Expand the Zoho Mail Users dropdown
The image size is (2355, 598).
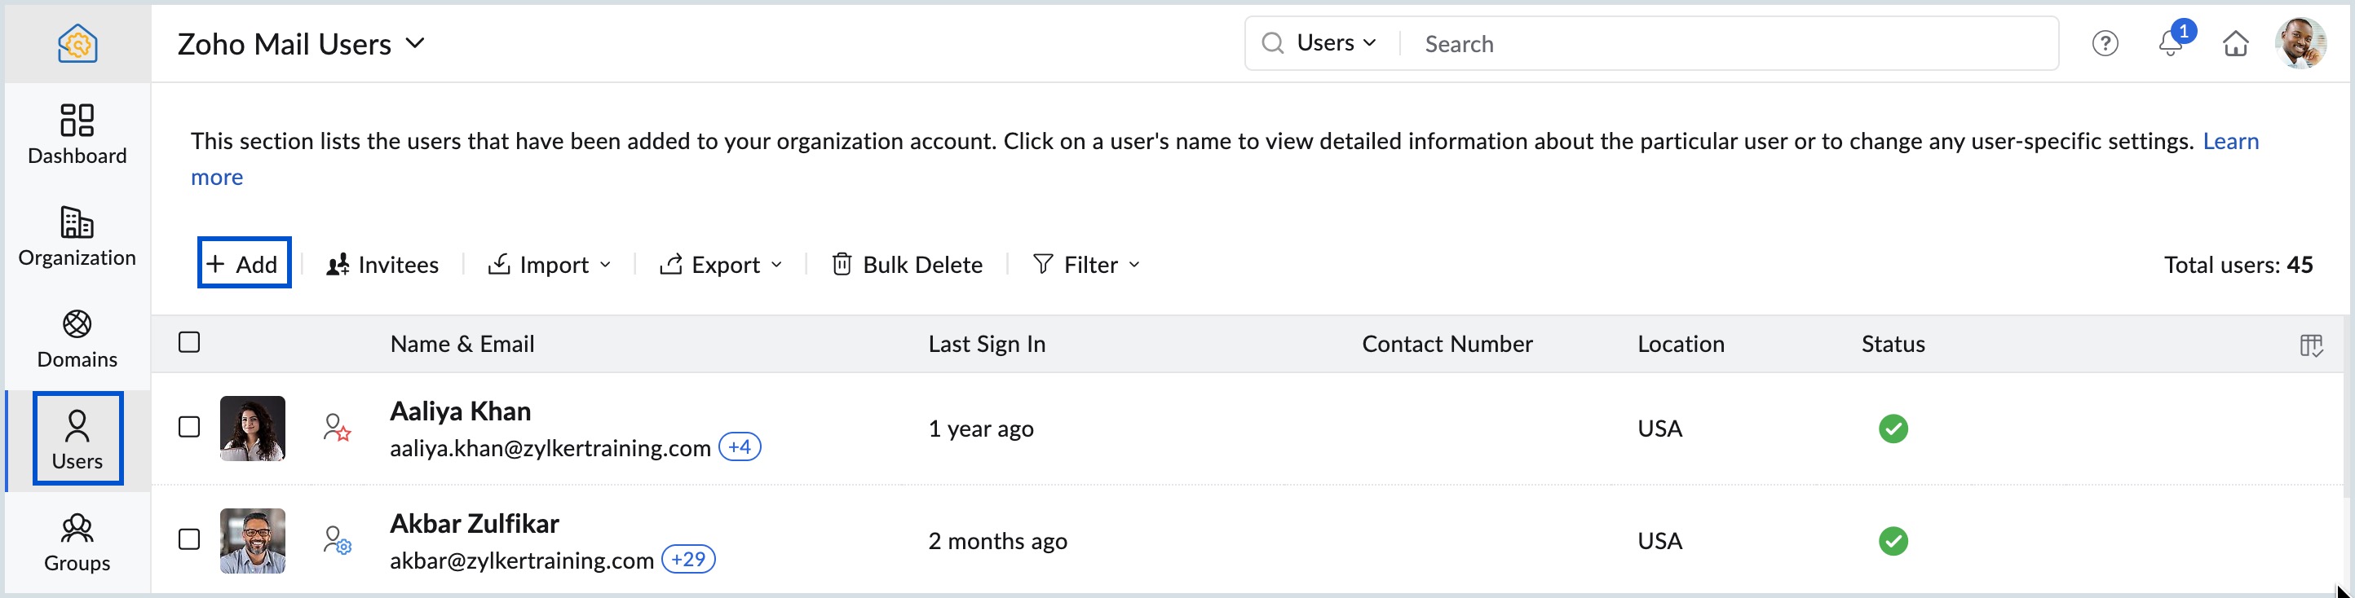(x=302, y=44)
